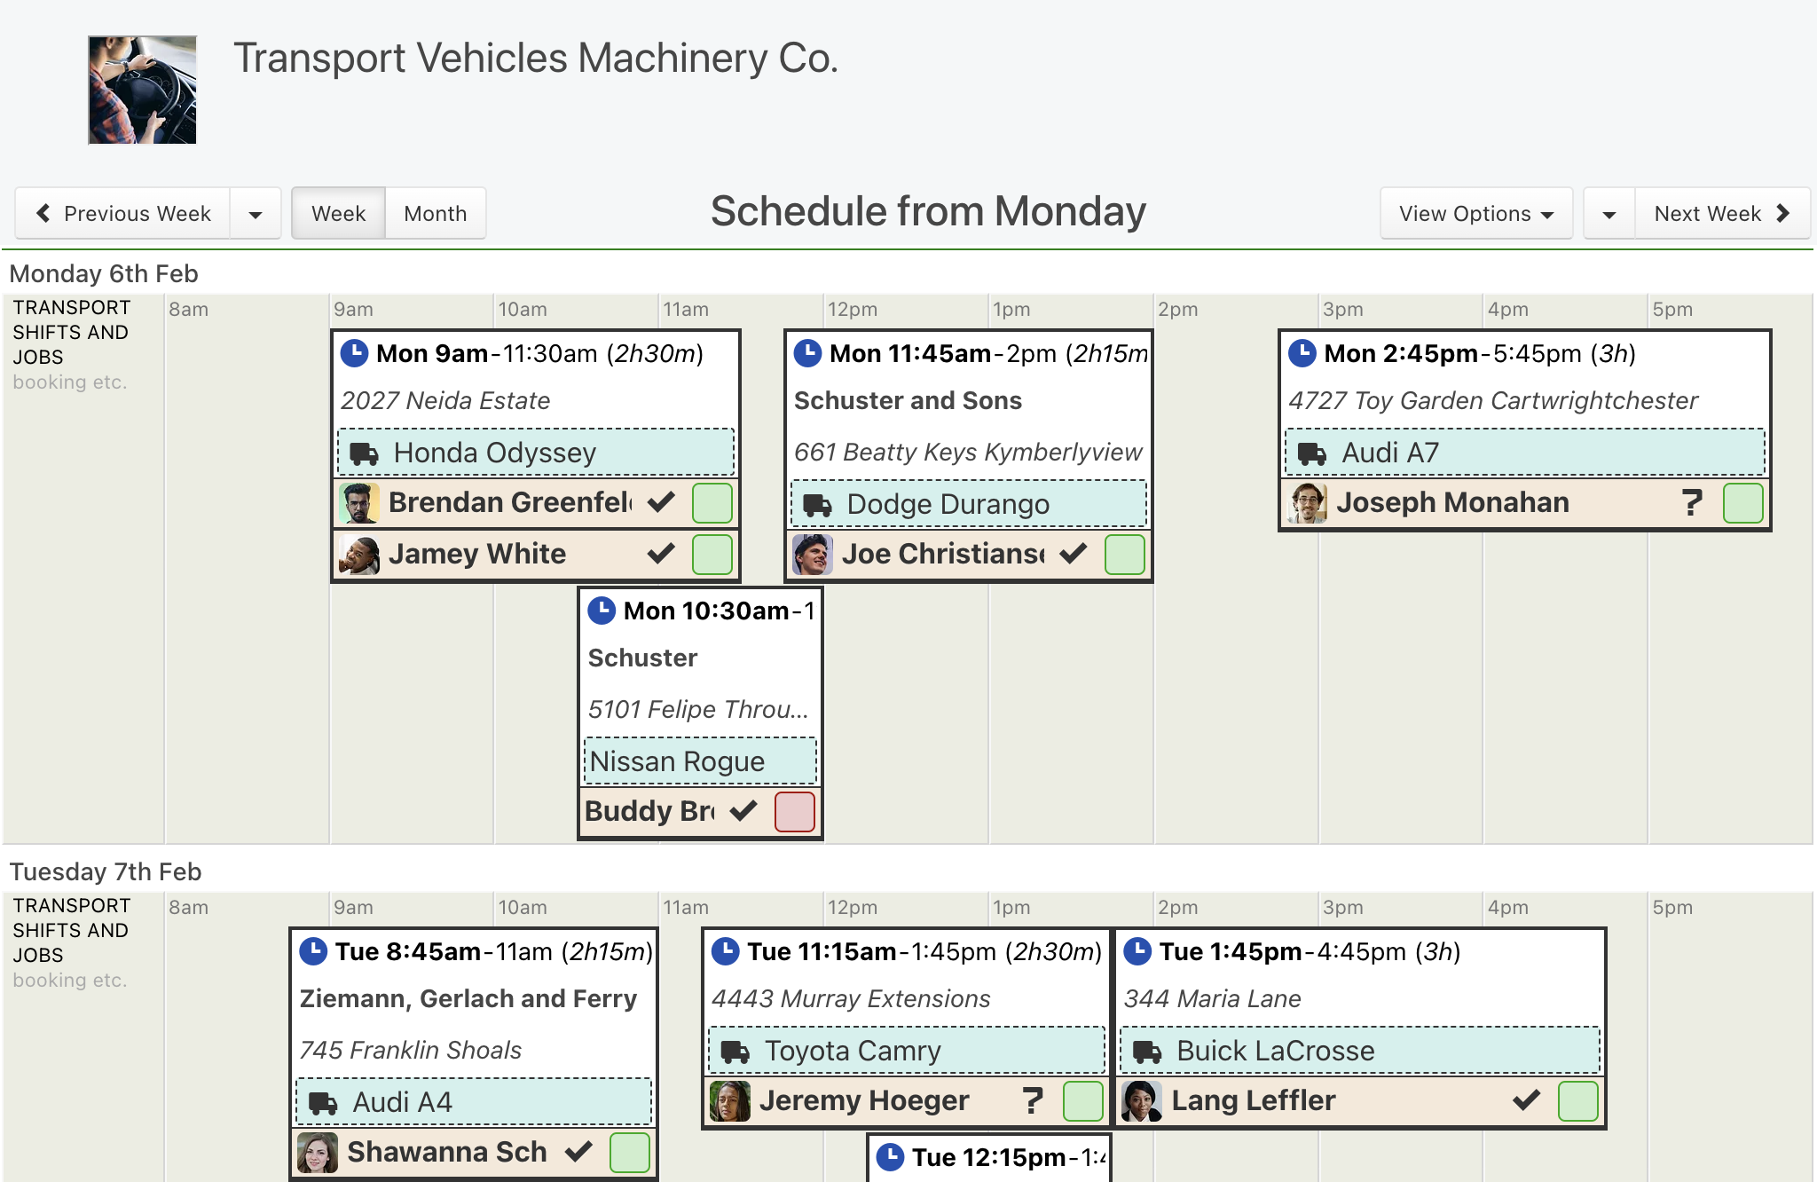Click Lang Leffler's avatar photo
Screen dimensions: 1817x1182
coord(1142,1101)
